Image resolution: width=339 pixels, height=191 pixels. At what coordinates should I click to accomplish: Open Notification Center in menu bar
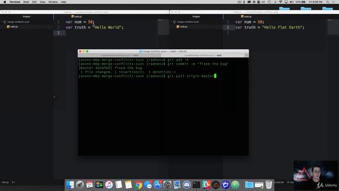334,2
